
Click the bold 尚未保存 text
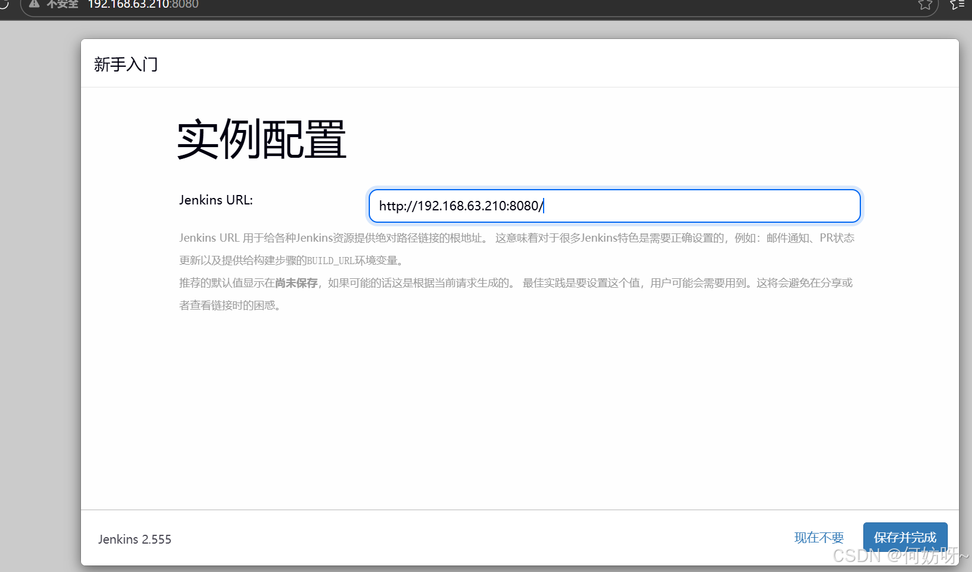pyautogui.click(x=297, y=283)
